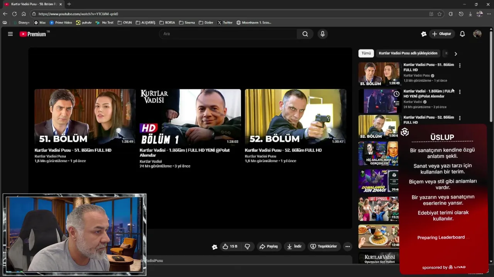Image resolution: width=494 pixels, height=277 pixels.
Task: Select the Tümü filter chip
Action: (x=366, y=53)
